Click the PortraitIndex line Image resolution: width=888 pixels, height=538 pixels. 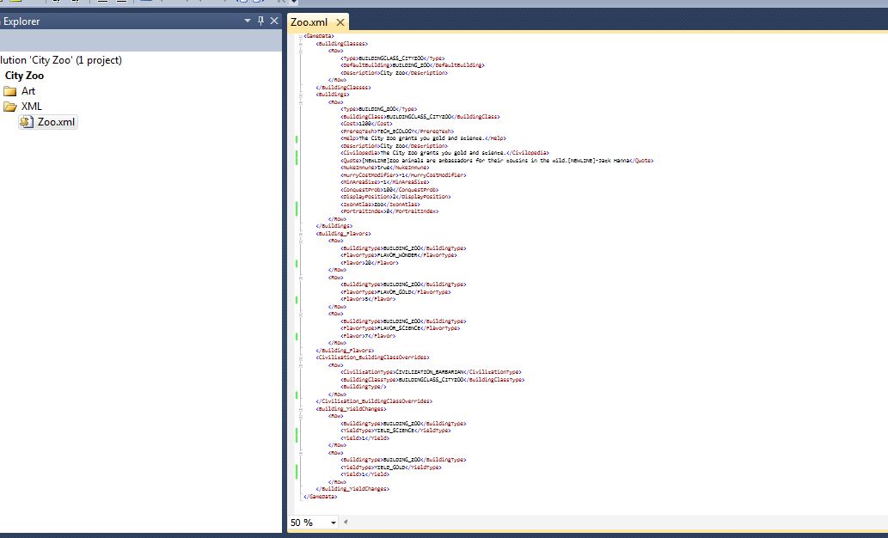389,211
